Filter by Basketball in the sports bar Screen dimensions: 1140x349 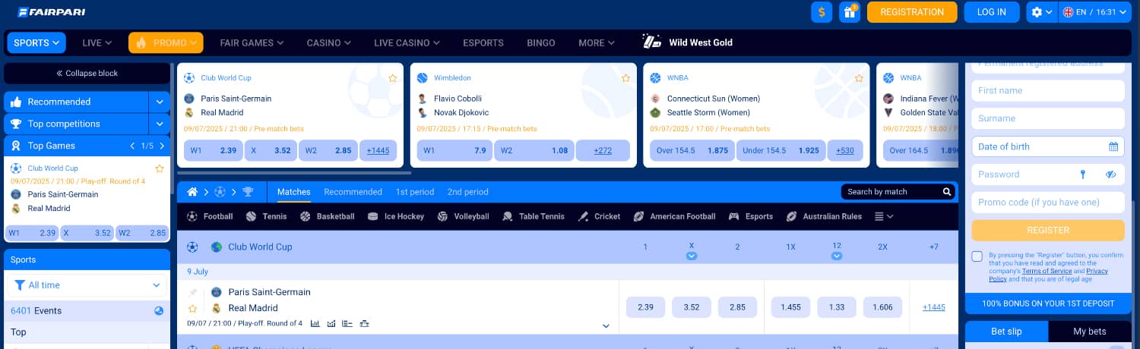coord(327,216)
